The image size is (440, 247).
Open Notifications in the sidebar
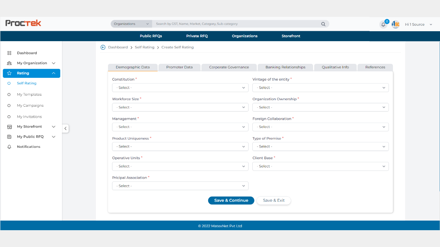click(x=29, y=147)
